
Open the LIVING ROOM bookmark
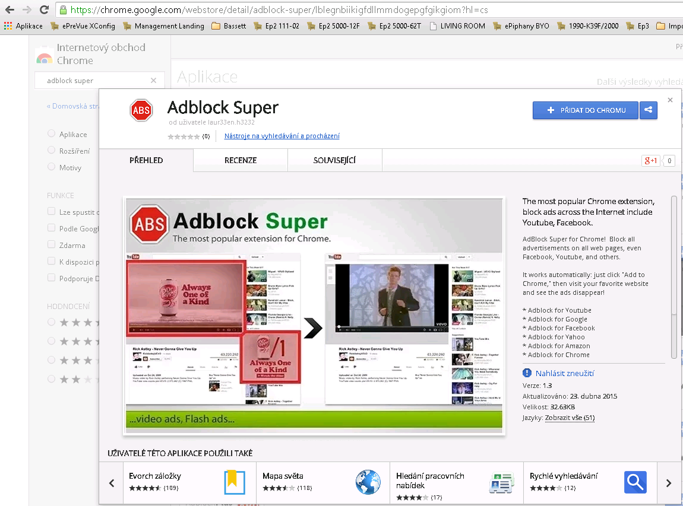pos(457,26)
